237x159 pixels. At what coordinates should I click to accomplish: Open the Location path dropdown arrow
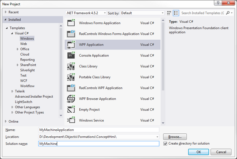[x=157, y=137]
